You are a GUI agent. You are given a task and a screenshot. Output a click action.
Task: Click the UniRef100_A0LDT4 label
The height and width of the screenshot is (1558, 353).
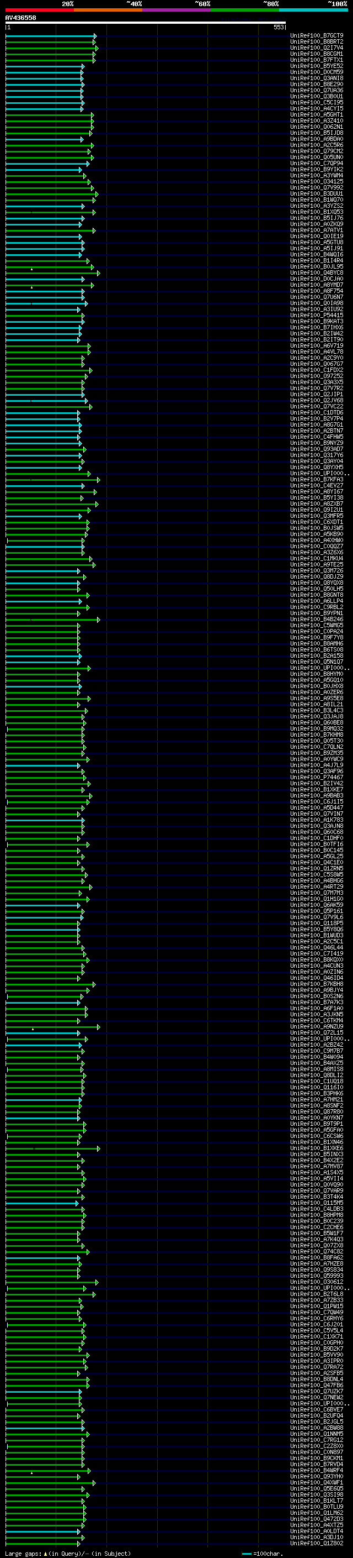pos(317,1531)
